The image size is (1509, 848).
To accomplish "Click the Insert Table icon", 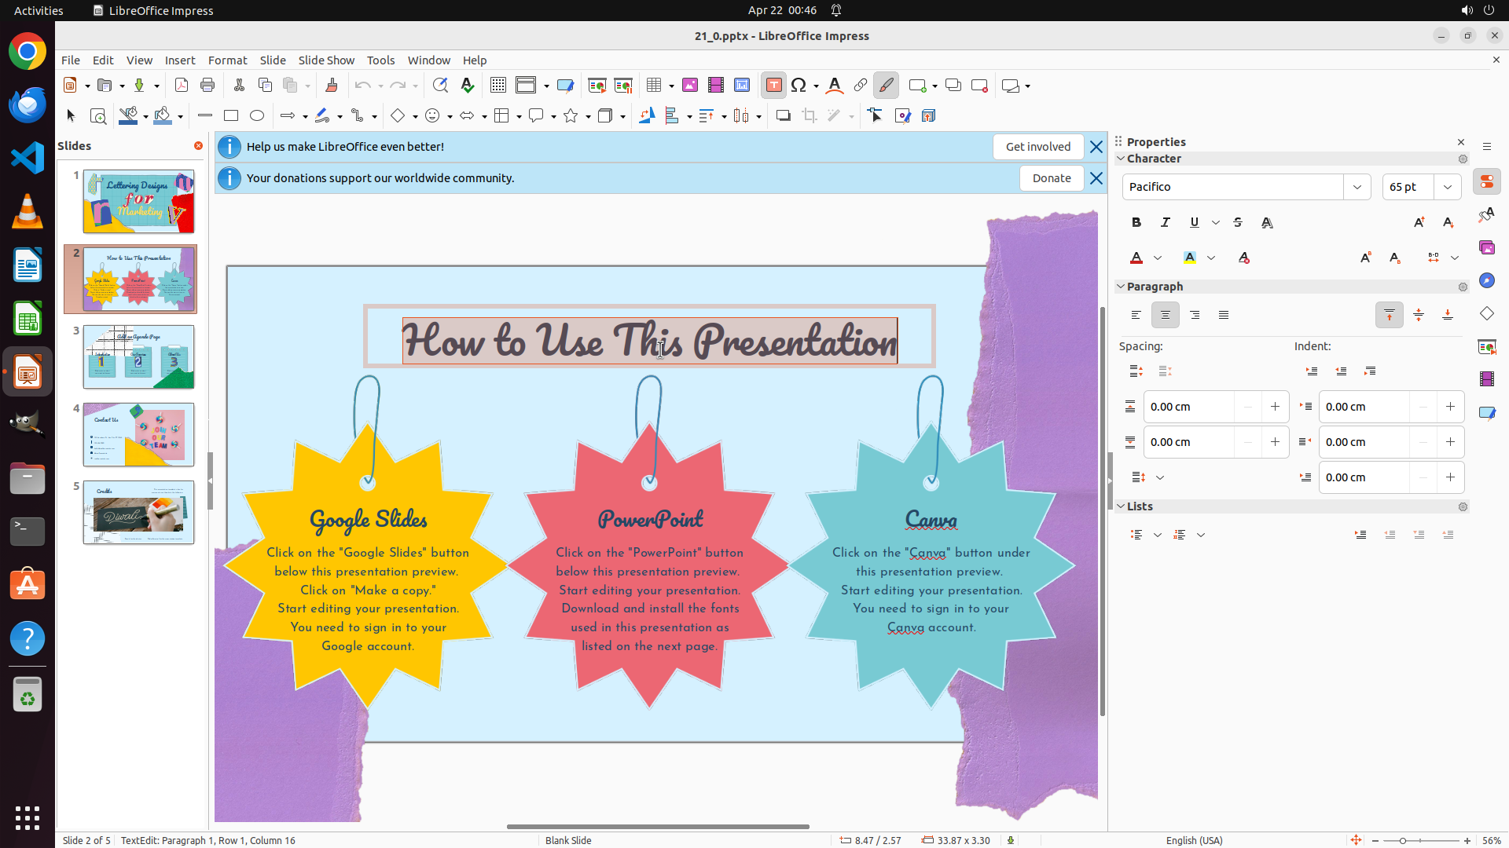I will point(654,86).
